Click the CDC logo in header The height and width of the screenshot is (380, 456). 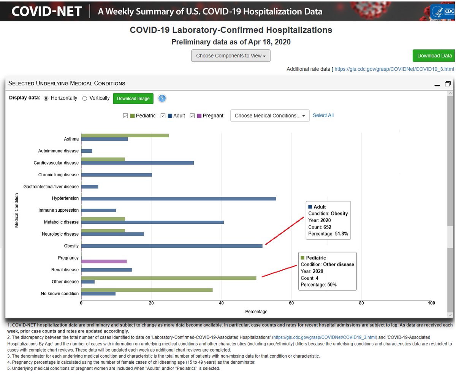(442, 11)
